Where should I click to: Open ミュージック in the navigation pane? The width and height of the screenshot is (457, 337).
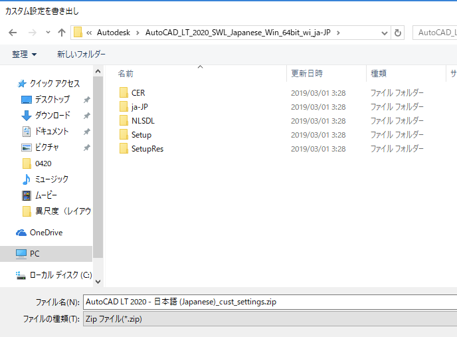tap(52, 179)
